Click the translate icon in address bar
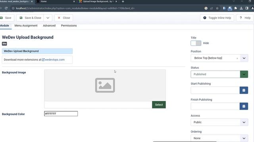 pos(206,8)
